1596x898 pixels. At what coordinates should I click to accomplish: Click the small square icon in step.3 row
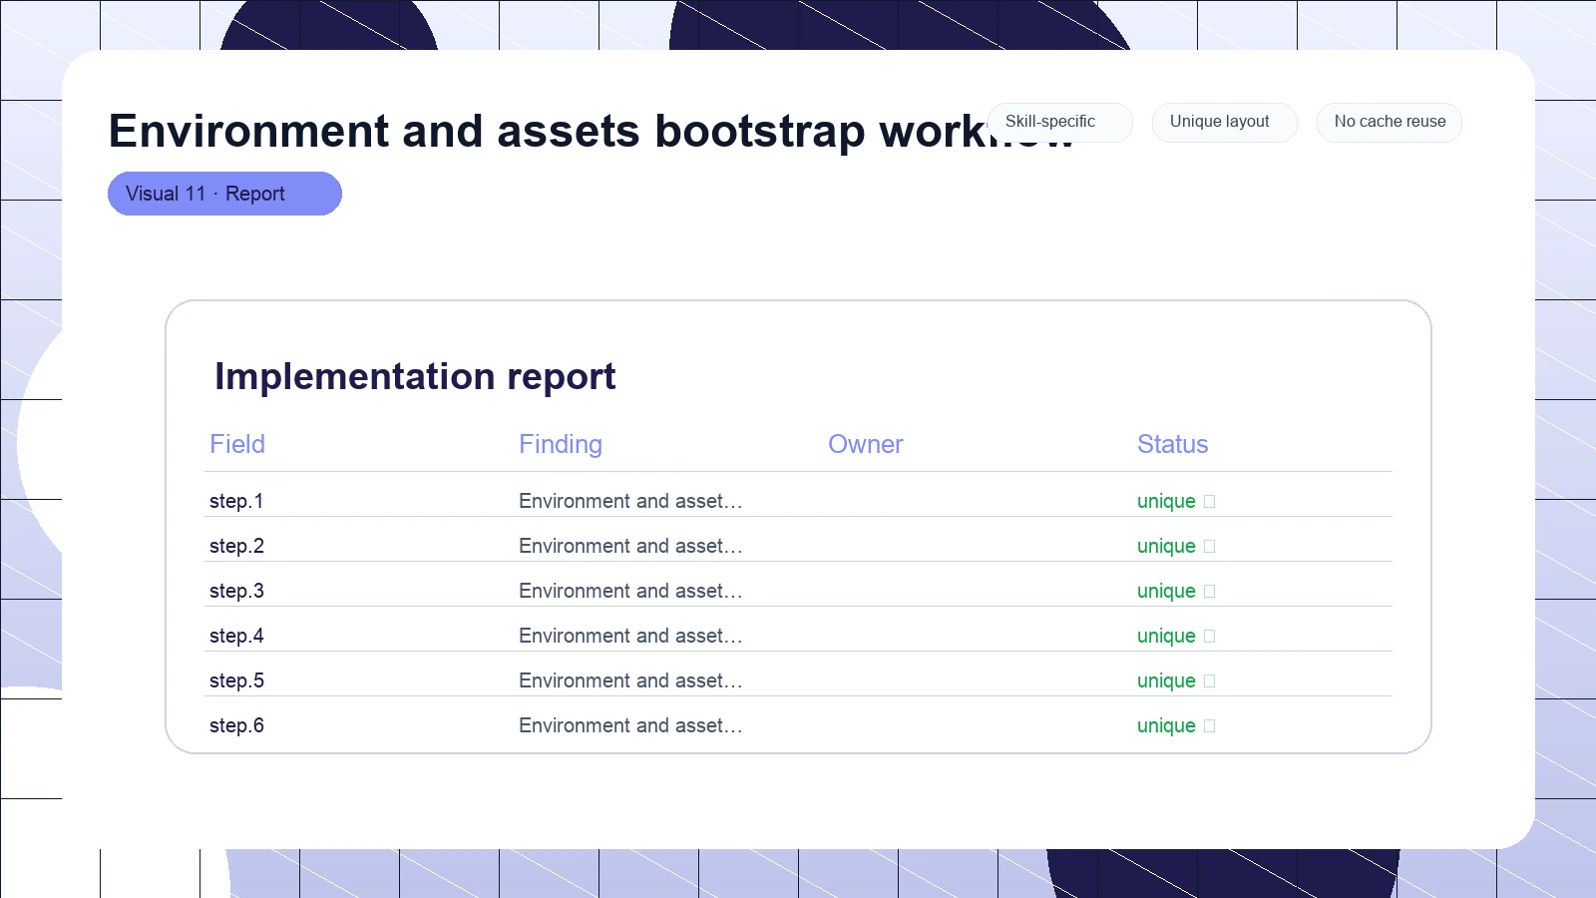tap(1210, 591)
